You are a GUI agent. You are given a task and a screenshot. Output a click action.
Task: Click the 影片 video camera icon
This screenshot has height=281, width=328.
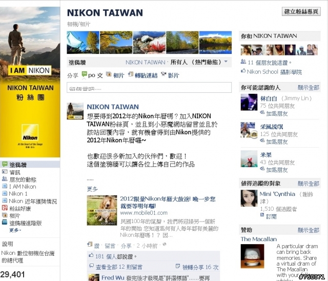pyautogui.click(x=163, y=74)
